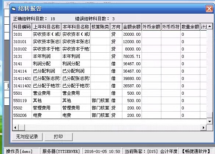Click the 结转报告 title bar window icon
This screenshot has width=215, height=154.
tap(14, 9)
